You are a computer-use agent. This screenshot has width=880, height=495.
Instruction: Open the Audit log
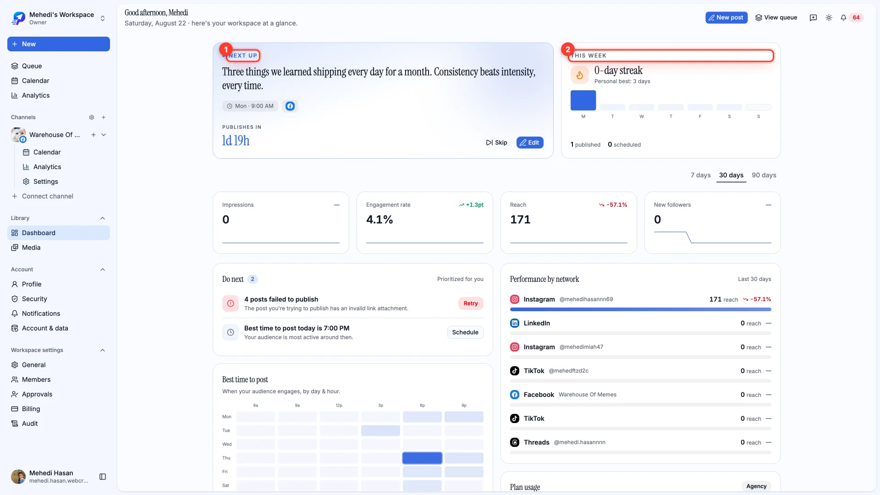tap(59, 423)
